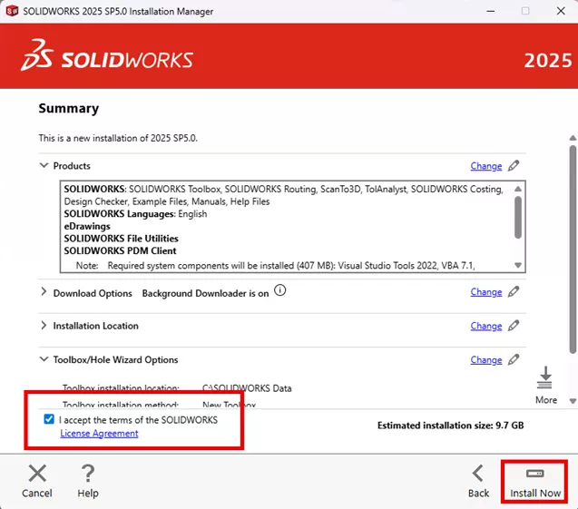
Task: Click the main summary scroll-down arrow
Action: (573, 401)
